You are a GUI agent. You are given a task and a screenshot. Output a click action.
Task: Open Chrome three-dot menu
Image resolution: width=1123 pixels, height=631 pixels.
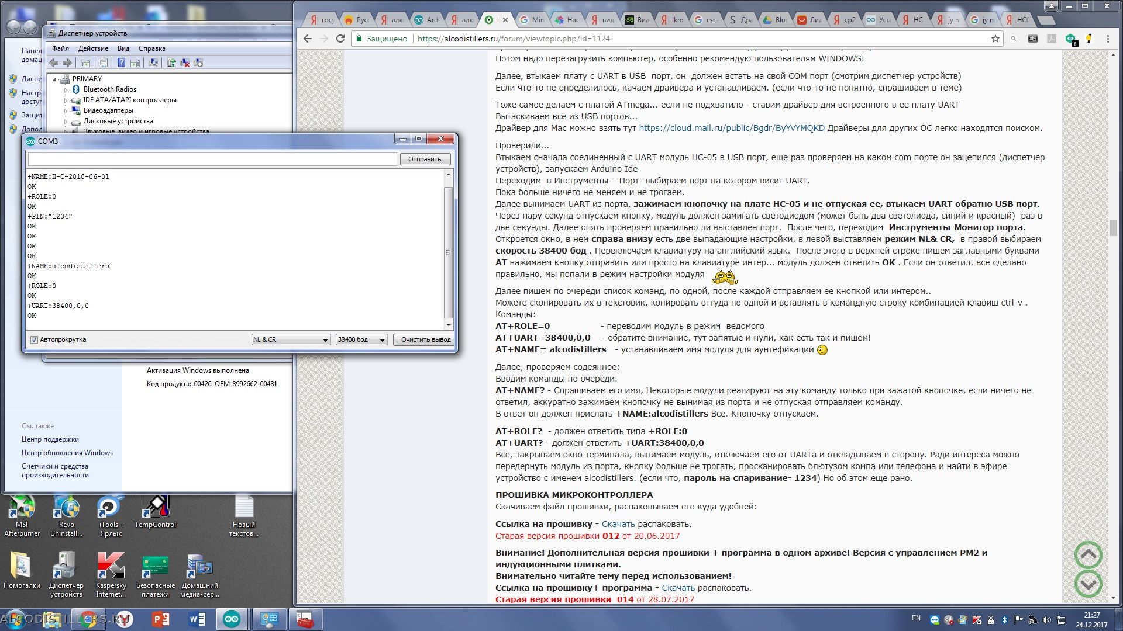point(1108,39)
